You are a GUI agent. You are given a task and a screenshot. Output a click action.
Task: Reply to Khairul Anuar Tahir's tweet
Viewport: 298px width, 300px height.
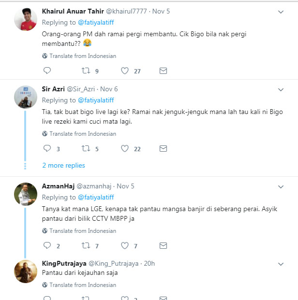point(47,71)
